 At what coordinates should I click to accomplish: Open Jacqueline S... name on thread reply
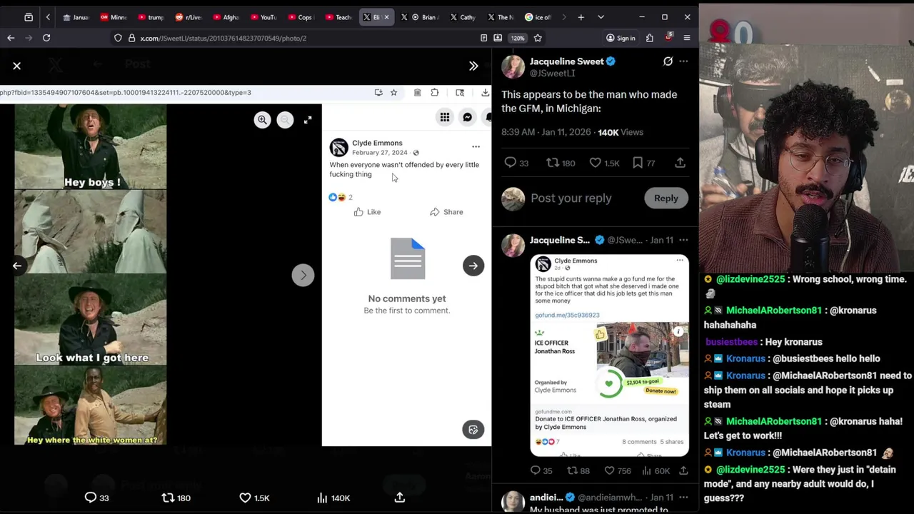(x=560, y=240)
